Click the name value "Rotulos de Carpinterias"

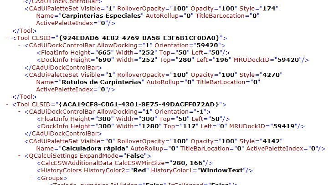coord(102,82)
